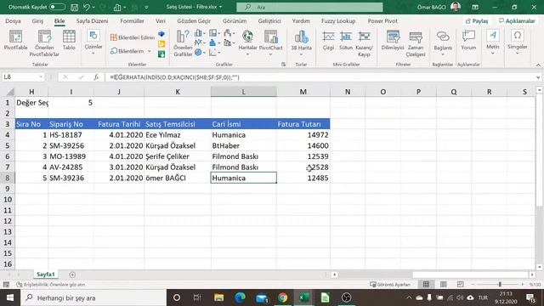Select the Sayfa1 sheet tab
This screenshot has width=544, height=306.
click(45, 275)
